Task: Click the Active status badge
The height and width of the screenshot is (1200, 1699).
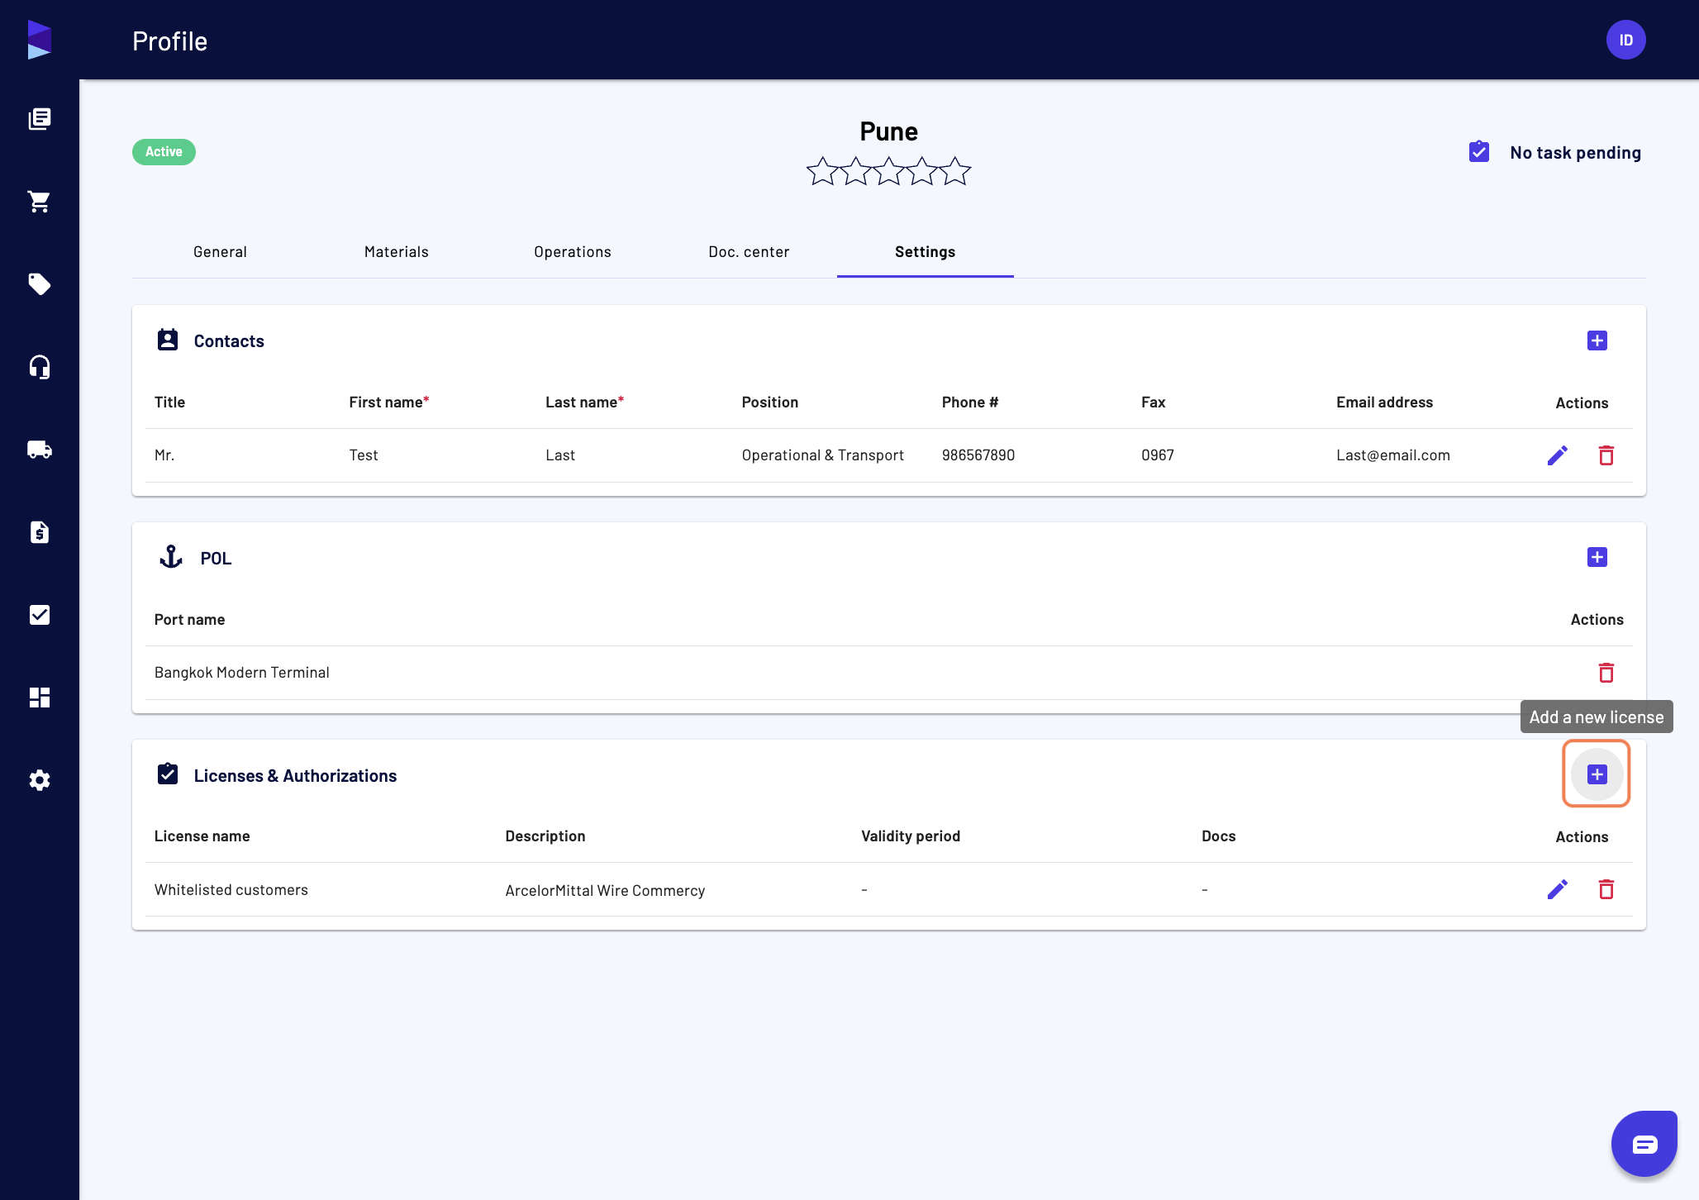Action: 164,152
